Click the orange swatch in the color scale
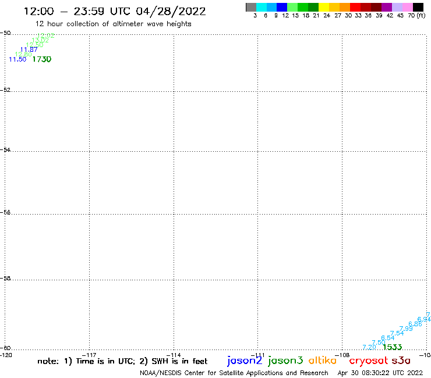The height and width of the screenshot is (378, 431). [x=345, y=7]
